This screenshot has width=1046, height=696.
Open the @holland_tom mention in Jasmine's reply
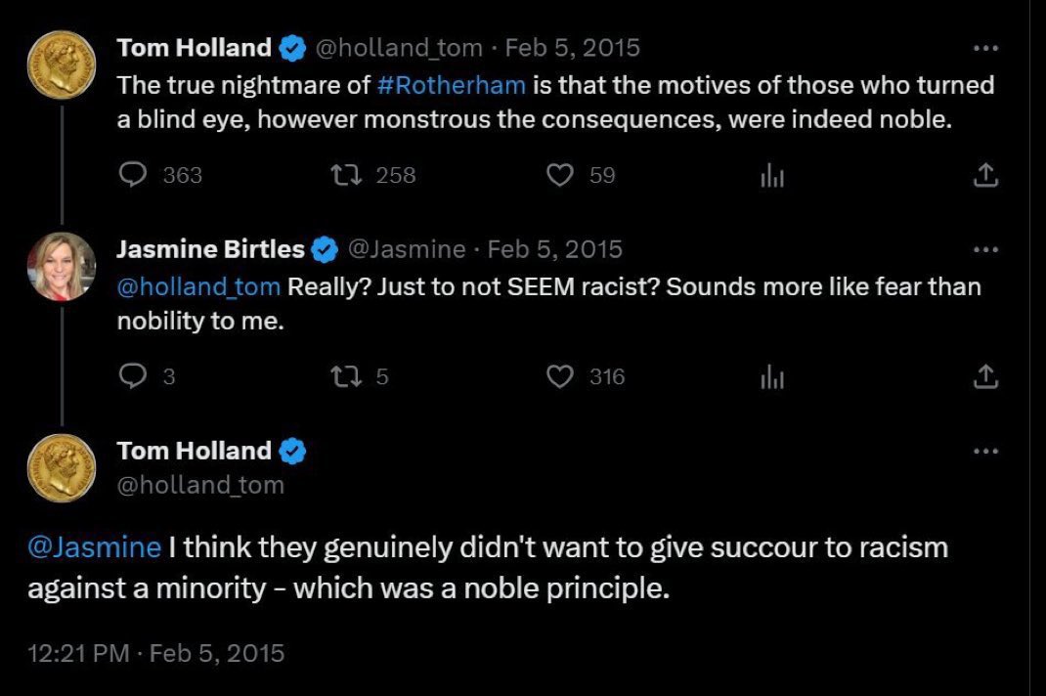tap(198, 286)
